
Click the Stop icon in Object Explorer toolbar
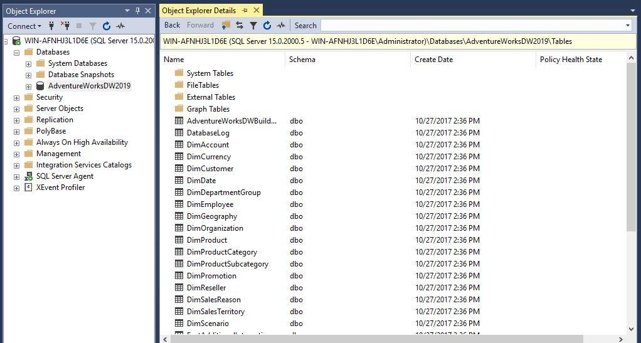tap(79, 26)
